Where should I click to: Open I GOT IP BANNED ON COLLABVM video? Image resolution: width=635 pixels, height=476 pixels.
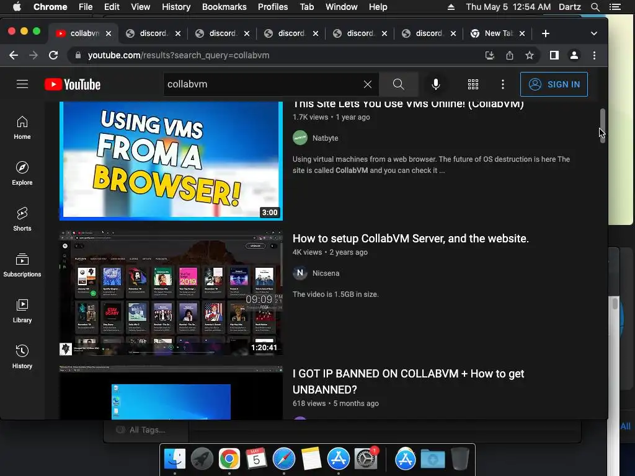(x=408, y=381)
